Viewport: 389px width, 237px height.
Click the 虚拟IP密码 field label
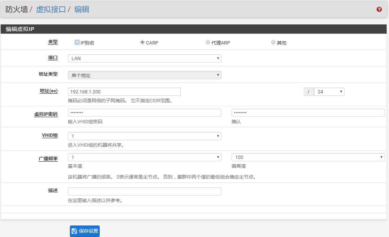pos(46,114)
